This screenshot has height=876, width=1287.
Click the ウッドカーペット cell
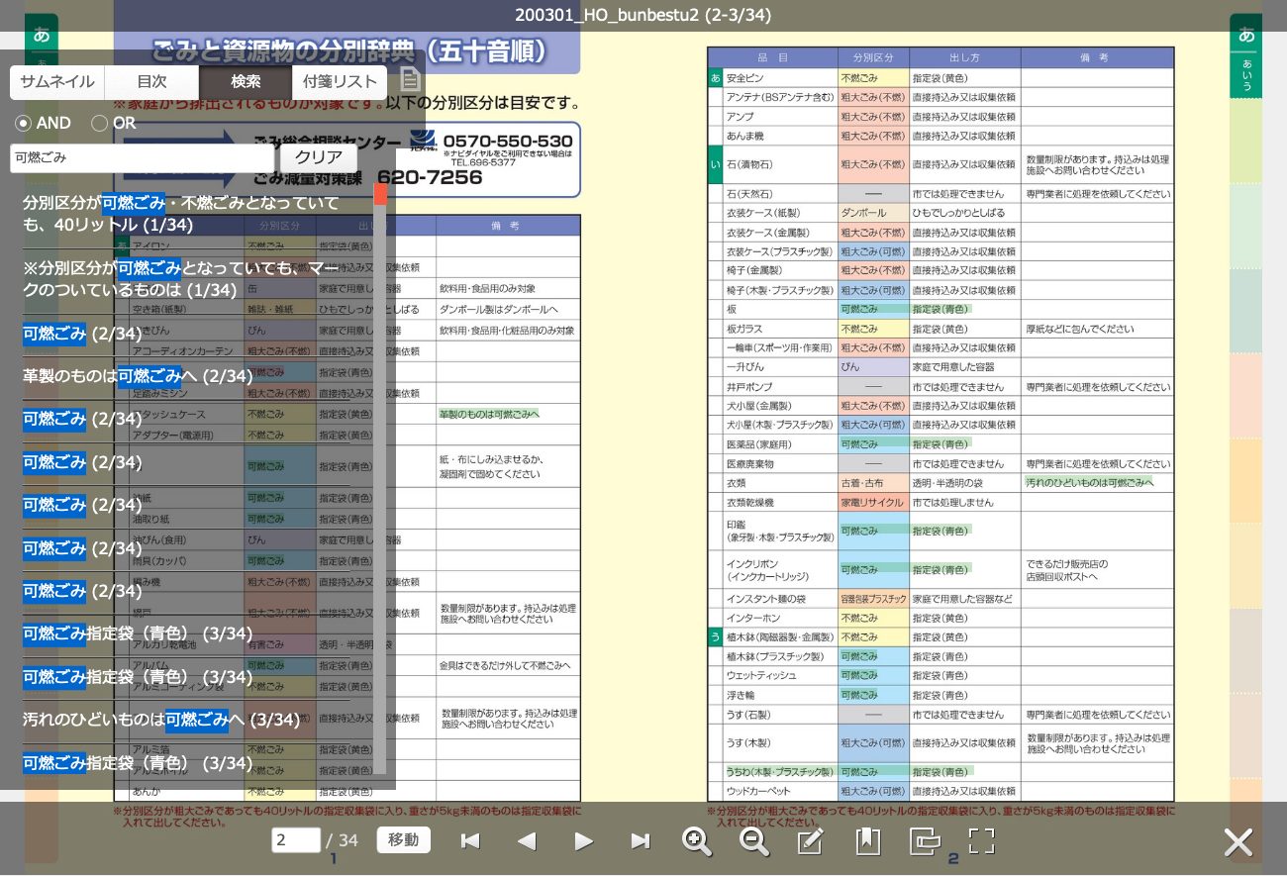click(x=780, y=792)
